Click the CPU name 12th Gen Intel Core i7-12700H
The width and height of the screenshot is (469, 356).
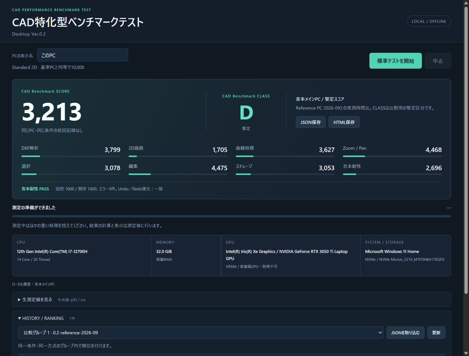[x=52, y=251]
